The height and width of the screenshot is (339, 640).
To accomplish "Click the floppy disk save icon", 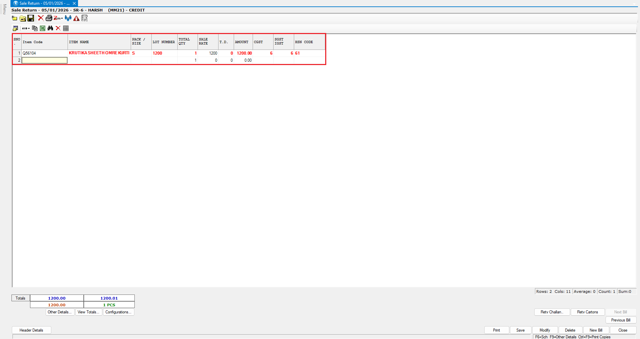I will (31, 18).
